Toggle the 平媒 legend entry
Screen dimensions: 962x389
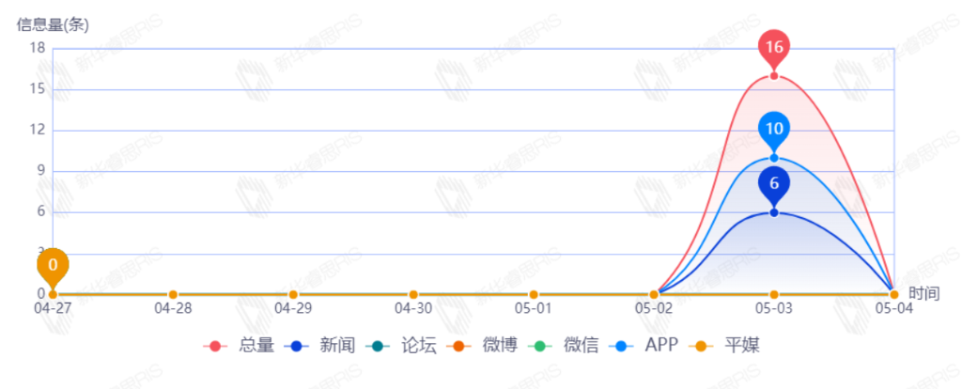point(724,346)
